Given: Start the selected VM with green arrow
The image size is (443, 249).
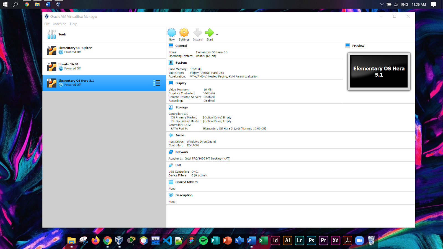Looking at the screenshot, I should (210, 33).
